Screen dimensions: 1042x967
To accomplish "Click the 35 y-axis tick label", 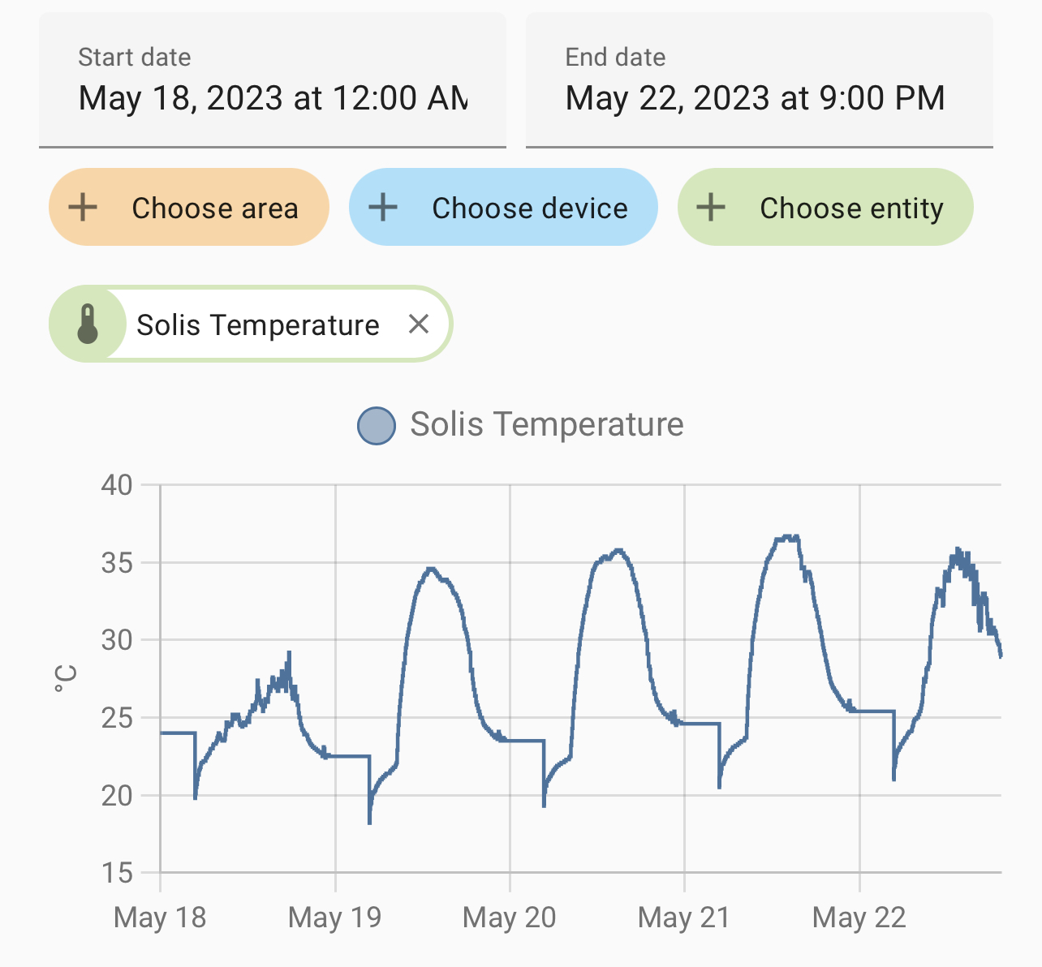I will [x=117, y=562].
